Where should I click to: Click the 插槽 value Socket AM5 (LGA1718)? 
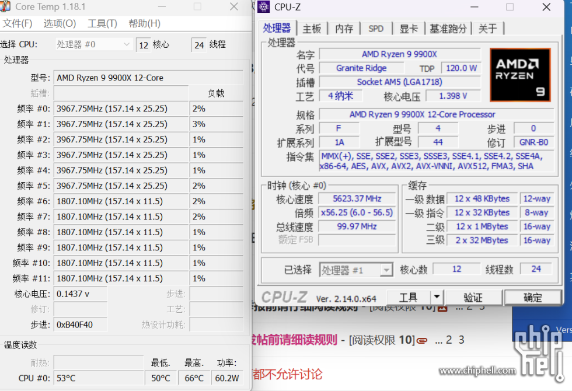click(x=400, y=82)
